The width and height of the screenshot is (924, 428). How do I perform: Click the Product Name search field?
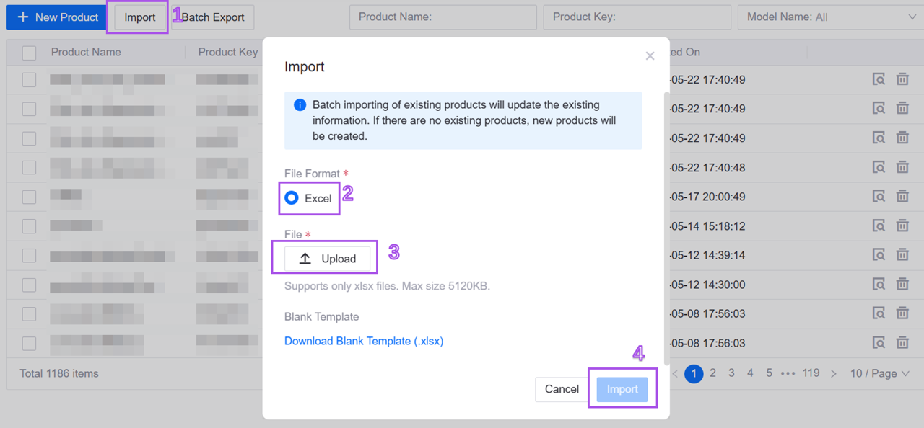click(x=443, y=17)
